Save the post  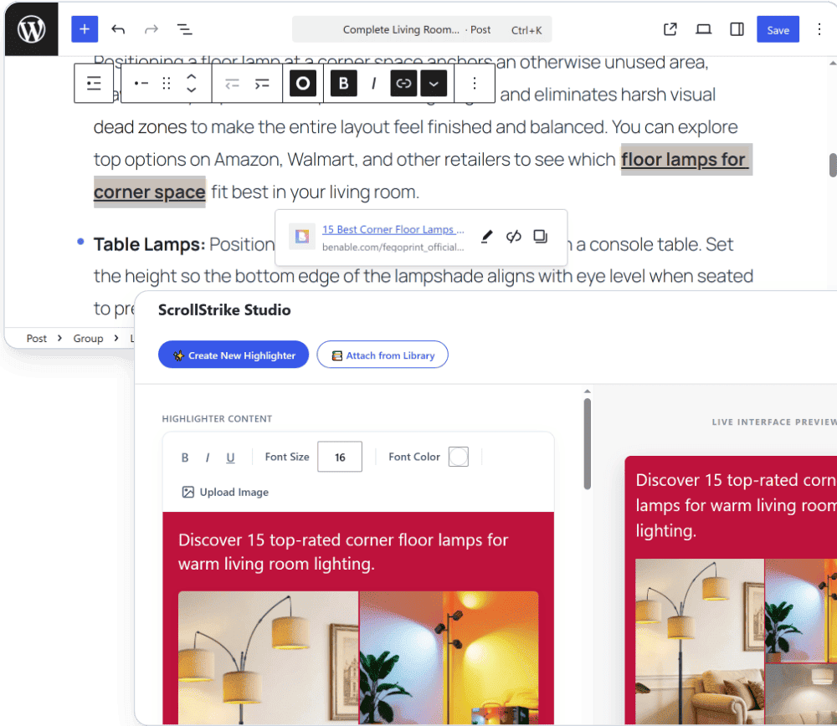pos(778,29)
